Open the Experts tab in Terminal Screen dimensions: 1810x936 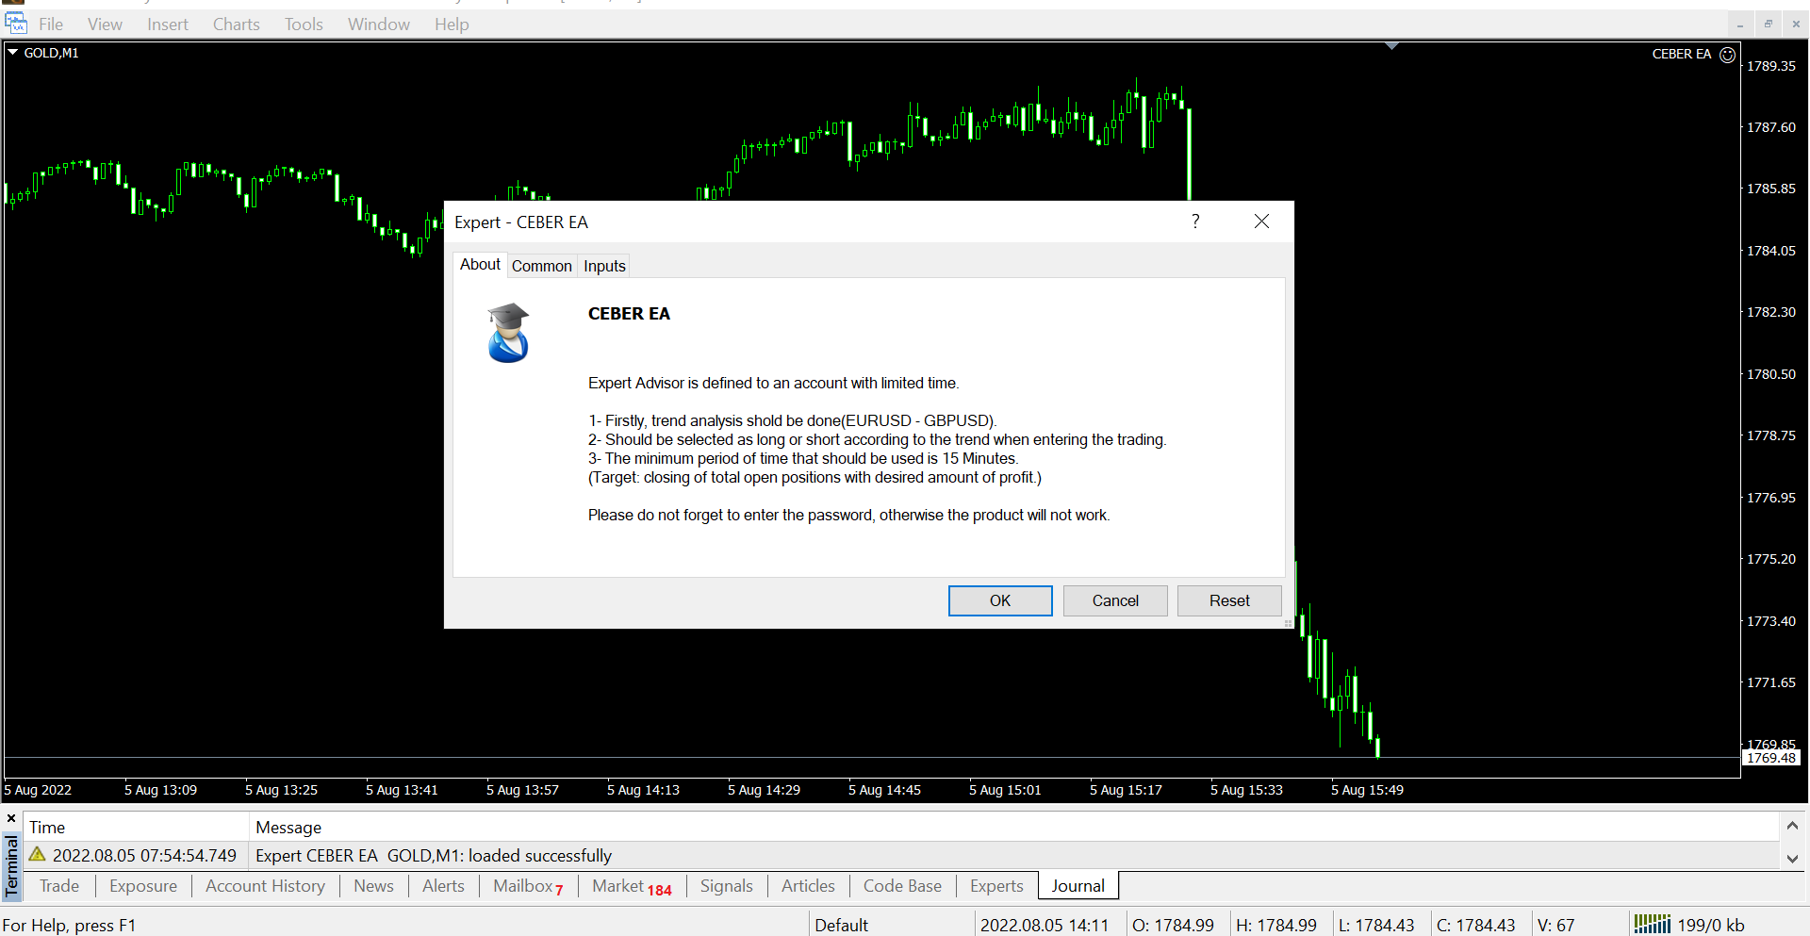(x=996, y=886)
